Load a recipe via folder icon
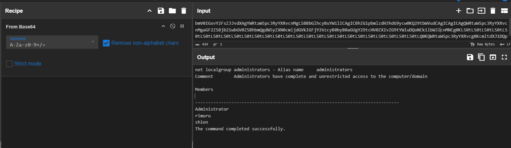Image resolution: width=511 pixels, height=148 pixels. click(172, 11)
